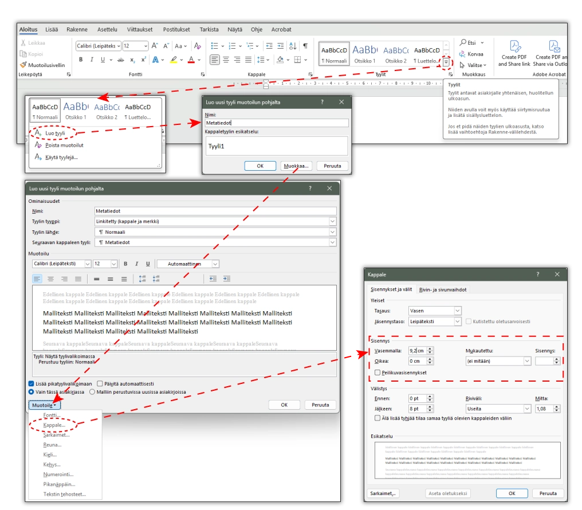Screen dimensions: 582x510
Task: Click Nimi field in small style dialog
Action: pyautogui.click(x=277, y=123)
